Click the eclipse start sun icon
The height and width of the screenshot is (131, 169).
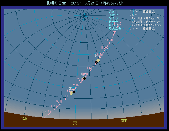coord(71,93)
